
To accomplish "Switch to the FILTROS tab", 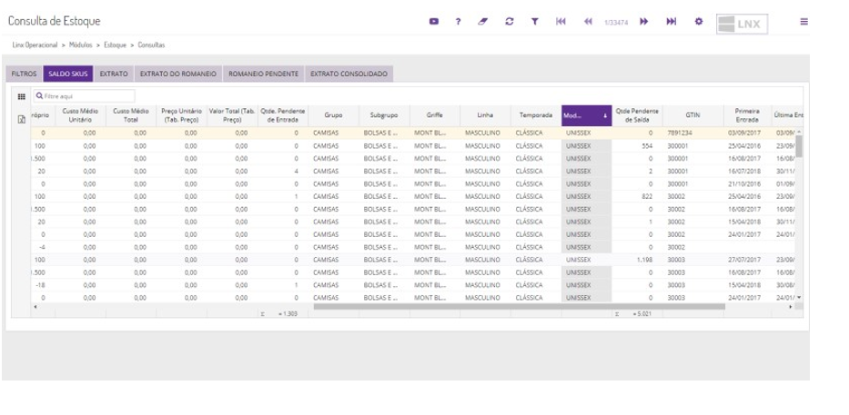I will pyautogui.click(x=24, y=74).
